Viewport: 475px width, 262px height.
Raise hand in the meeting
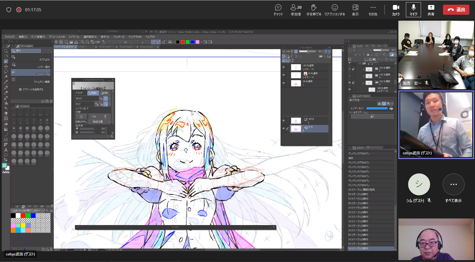[314, 10]
